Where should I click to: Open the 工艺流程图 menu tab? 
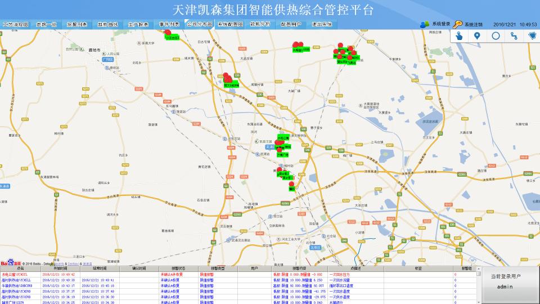(x=15, y=25)
